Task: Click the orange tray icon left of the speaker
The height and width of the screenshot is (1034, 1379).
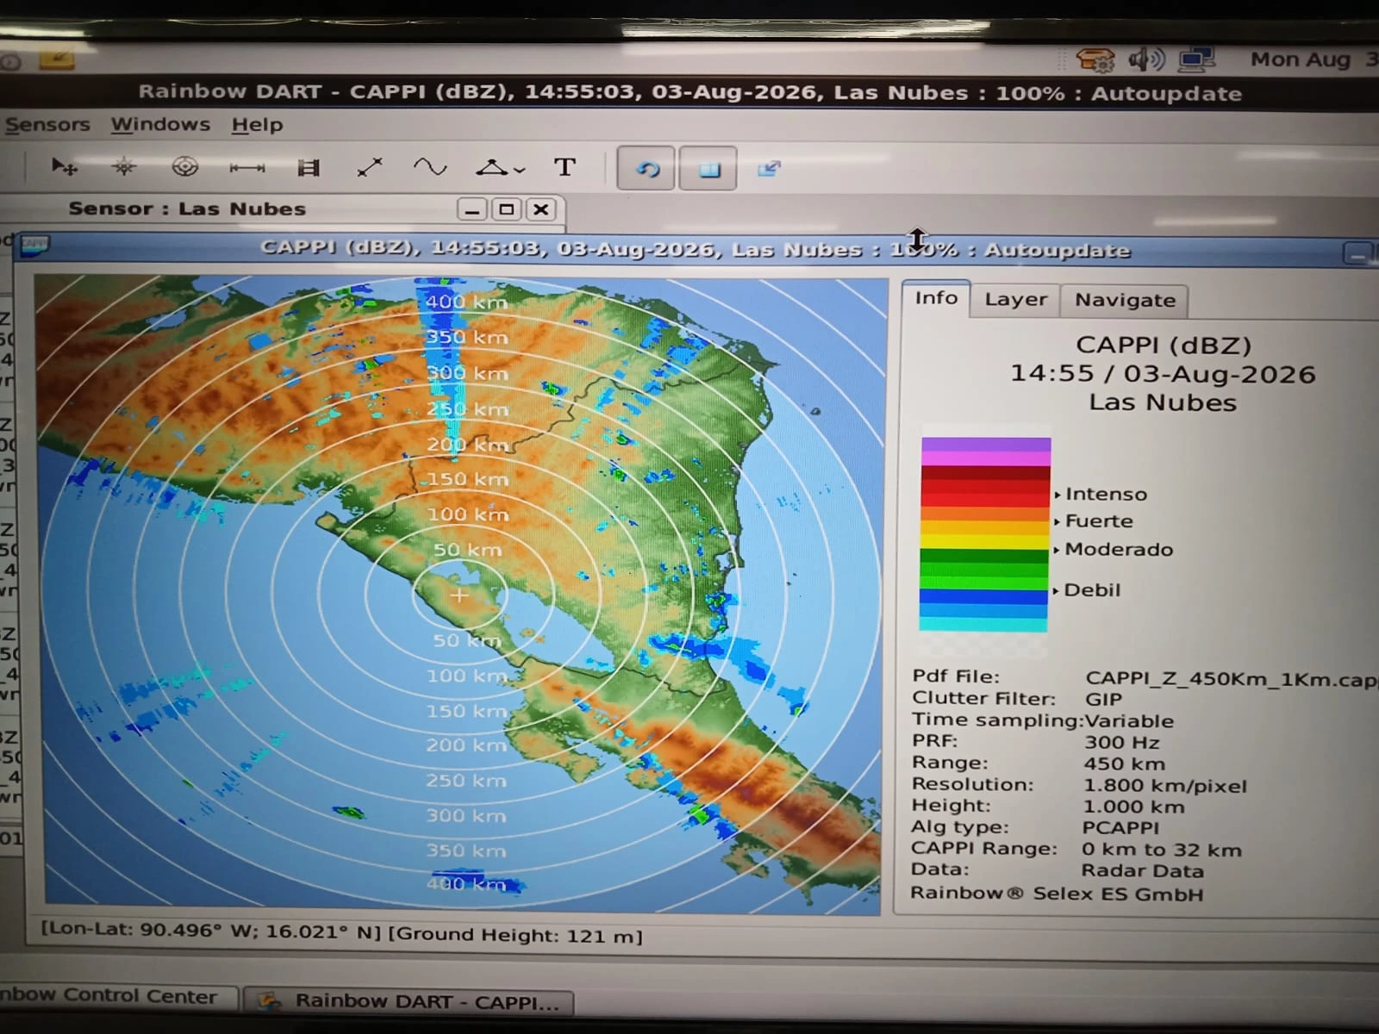Action: (1095, 59)
